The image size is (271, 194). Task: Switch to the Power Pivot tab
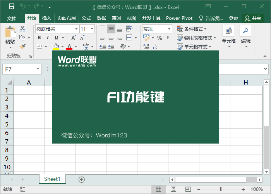coord(179,18)
